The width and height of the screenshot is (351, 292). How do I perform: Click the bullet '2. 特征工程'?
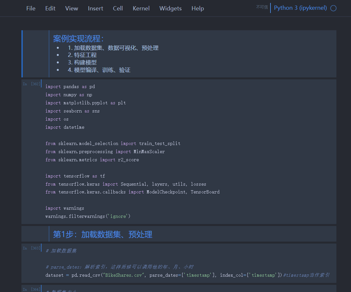[x=82, y=55]
